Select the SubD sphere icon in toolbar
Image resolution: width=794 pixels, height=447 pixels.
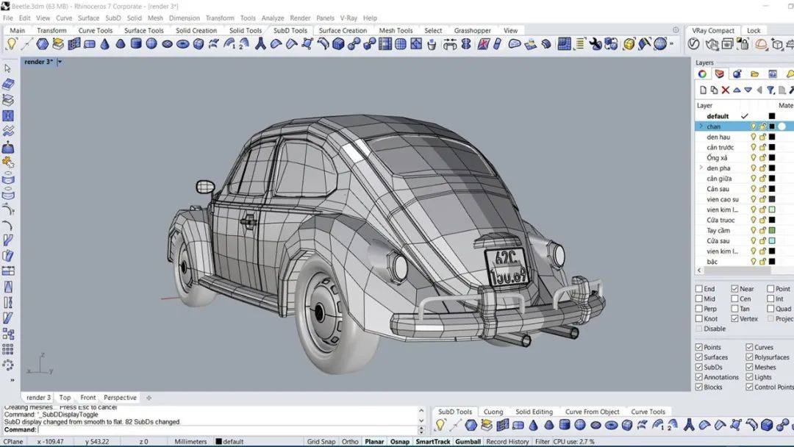pos(151,44)
